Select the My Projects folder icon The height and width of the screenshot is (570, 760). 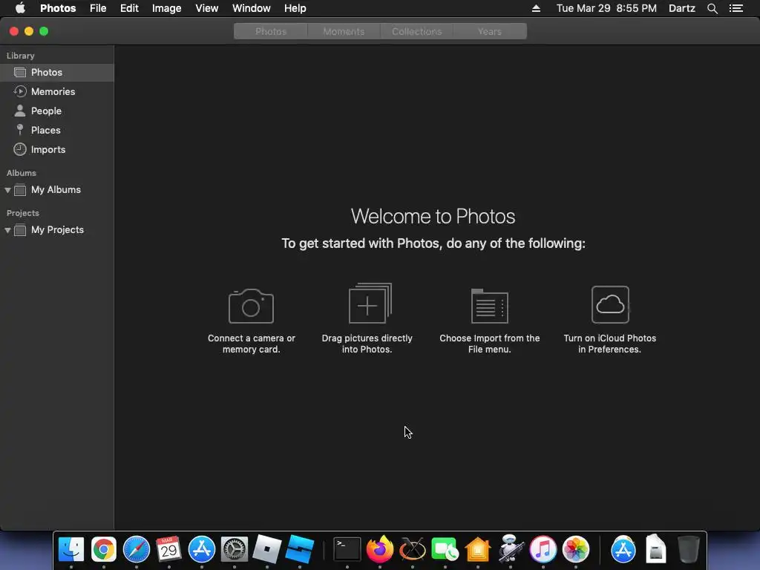[20, 230]
